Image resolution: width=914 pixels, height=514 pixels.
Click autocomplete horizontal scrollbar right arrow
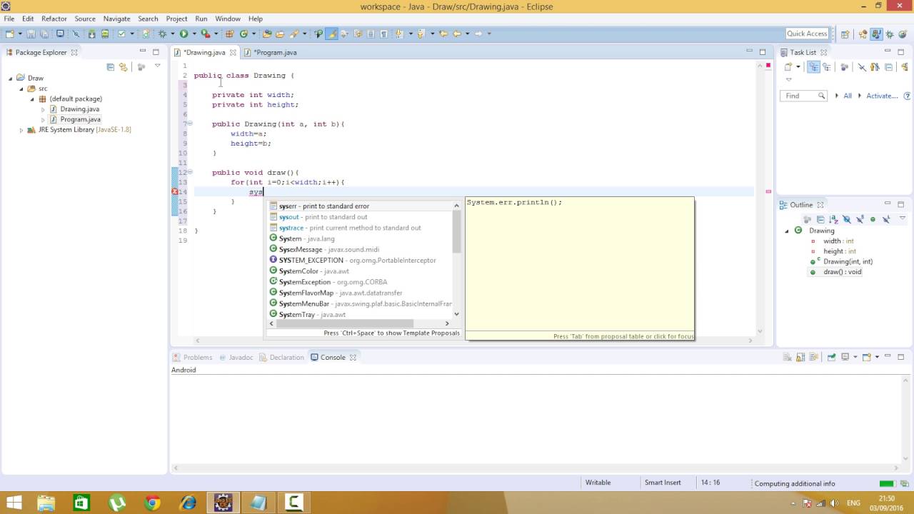[x=447, y=323]
